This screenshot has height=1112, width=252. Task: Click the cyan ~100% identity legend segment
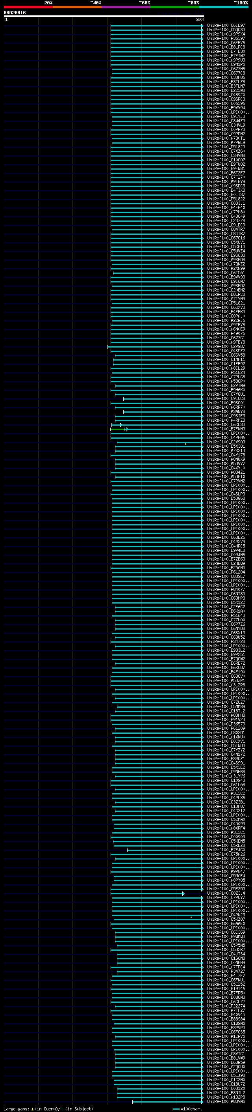coord(224,7)
